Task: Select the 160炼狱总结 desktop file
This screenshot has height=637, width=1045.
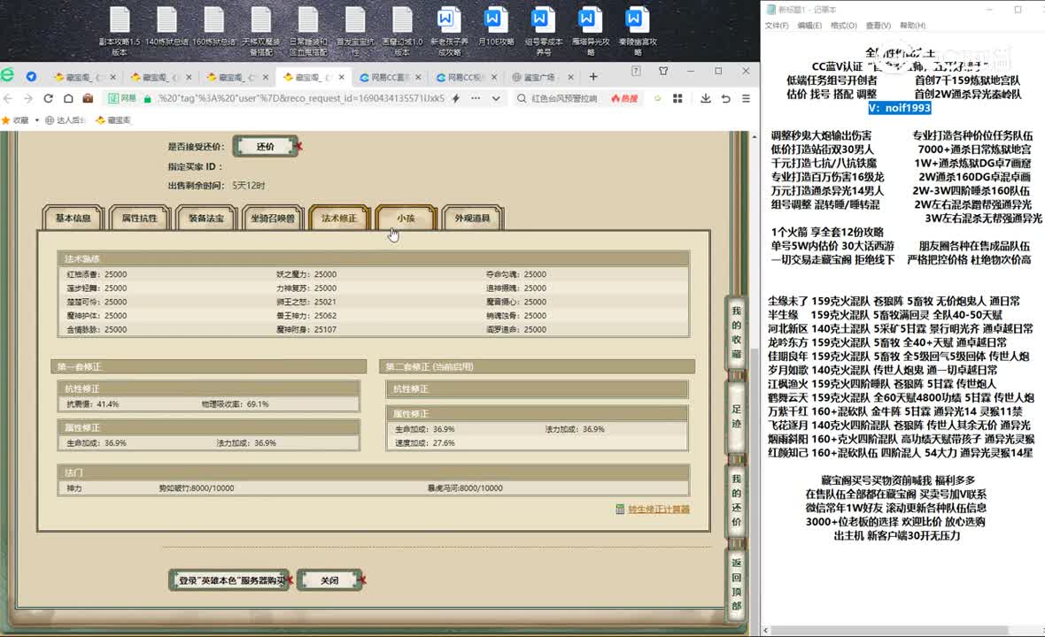Action: coord(214,27)
